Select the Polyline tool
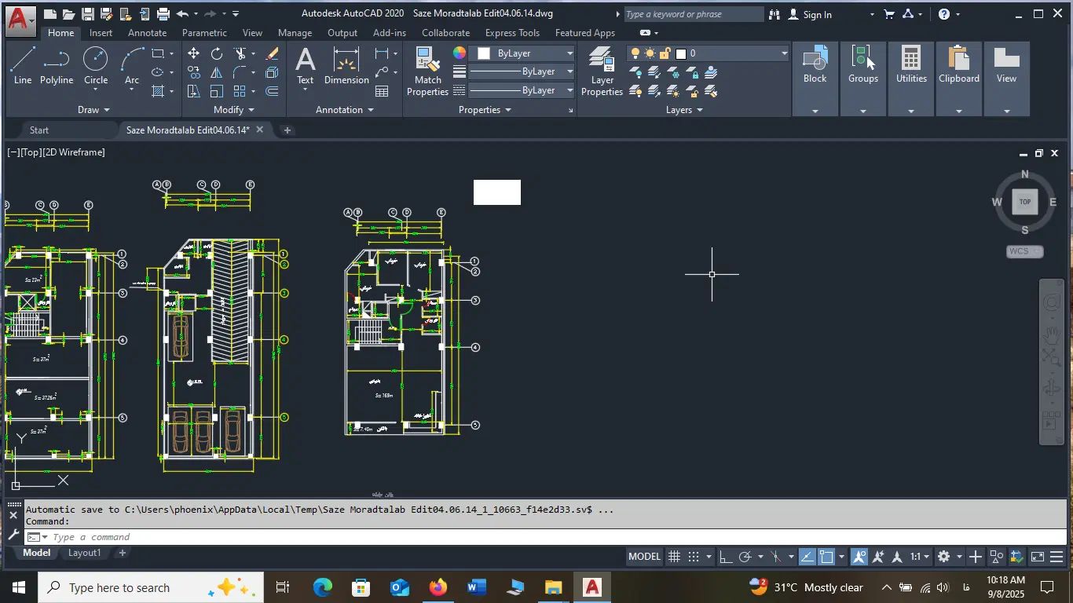 coord(57,66)
